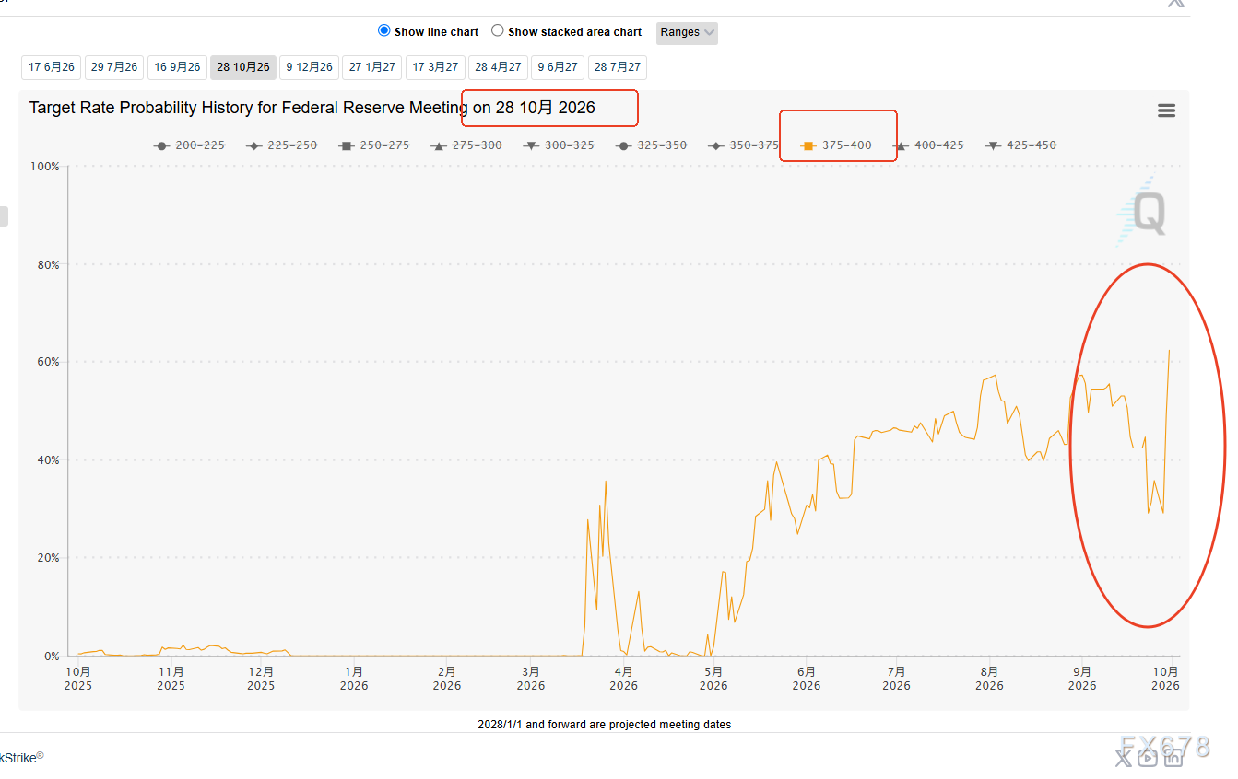Viewport: 1238px width, 779px height.
Task: Show the 300-325 series in legend
Action: click(560, 145)
